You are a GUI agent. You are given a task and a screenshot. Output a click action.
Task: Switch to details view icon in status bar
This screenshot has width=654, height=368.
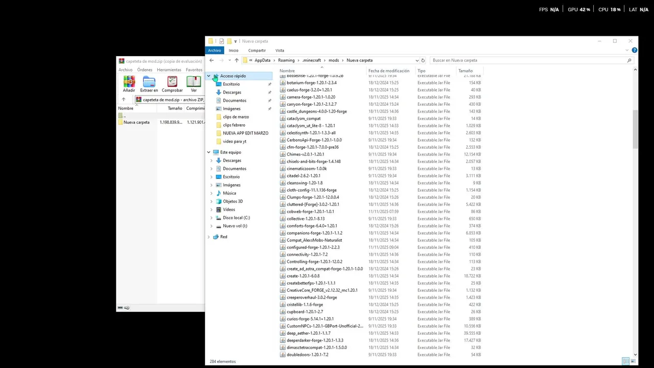625,361
